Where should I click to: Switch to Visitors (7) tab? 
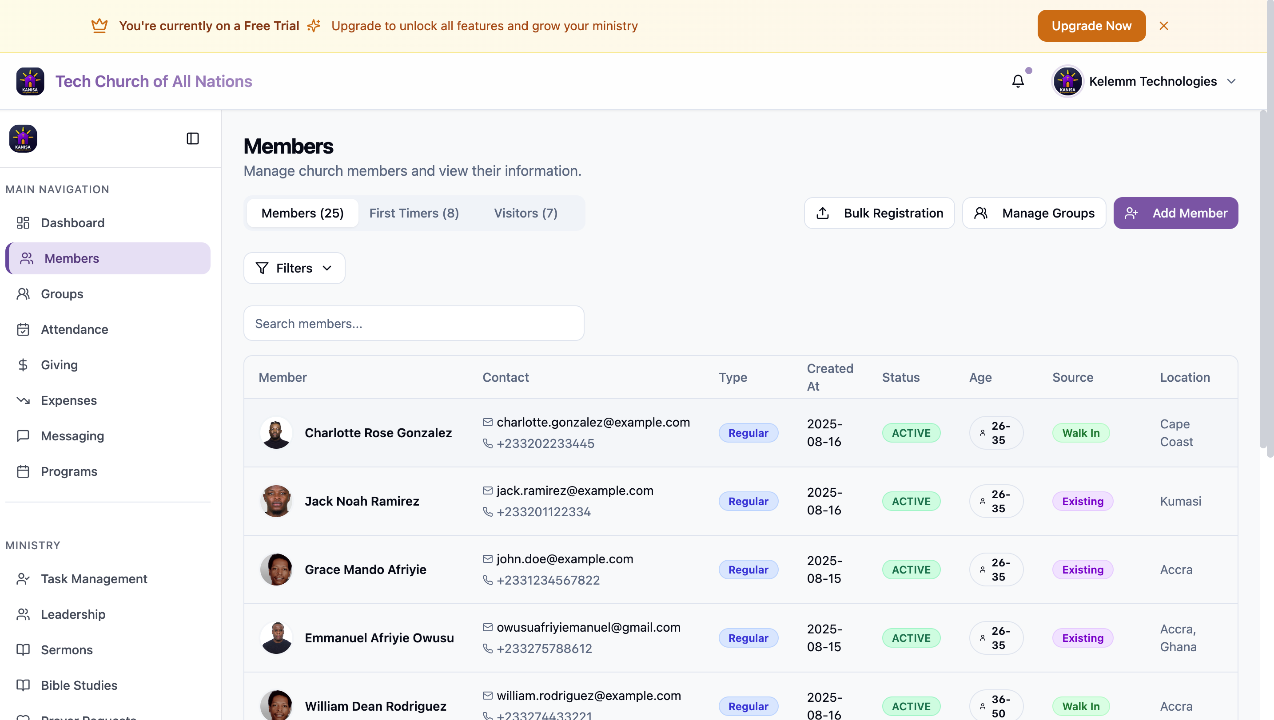coord(526,213)
